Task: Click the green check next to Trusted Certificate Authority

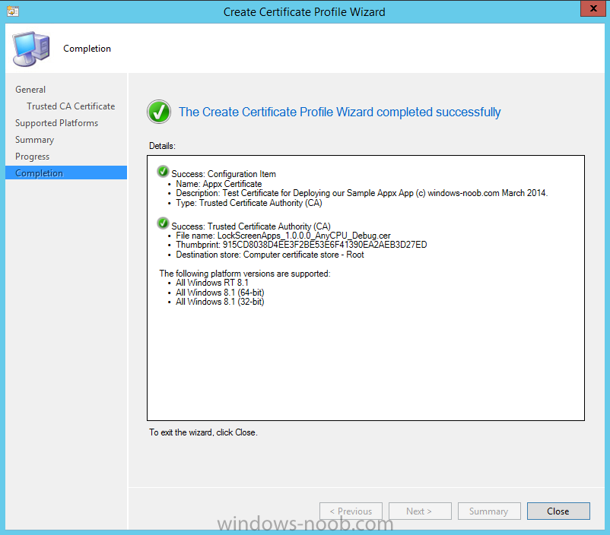Action: (x=163, y=223)
